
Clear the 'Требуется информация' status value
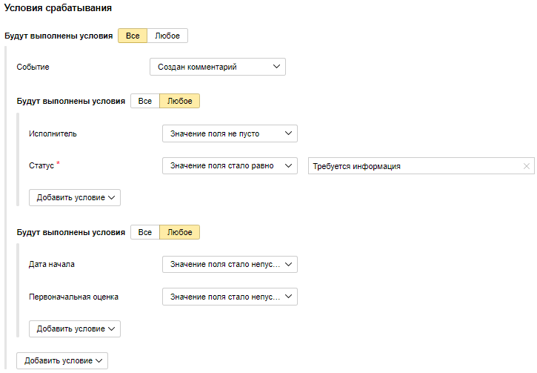pos(527,166)
